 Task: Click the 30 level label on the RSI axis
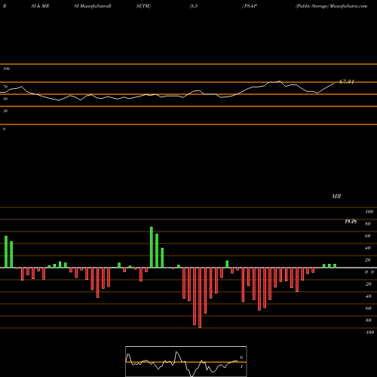click(x=5, y=111)
